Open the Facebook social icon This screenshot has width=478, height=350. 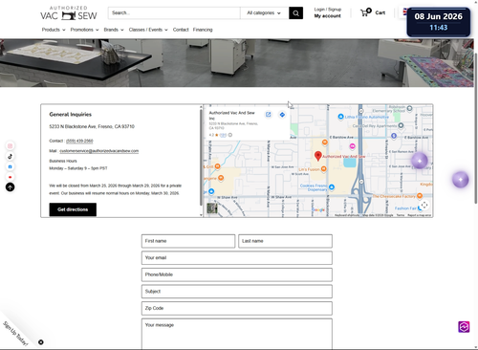(x=10, y=166)
